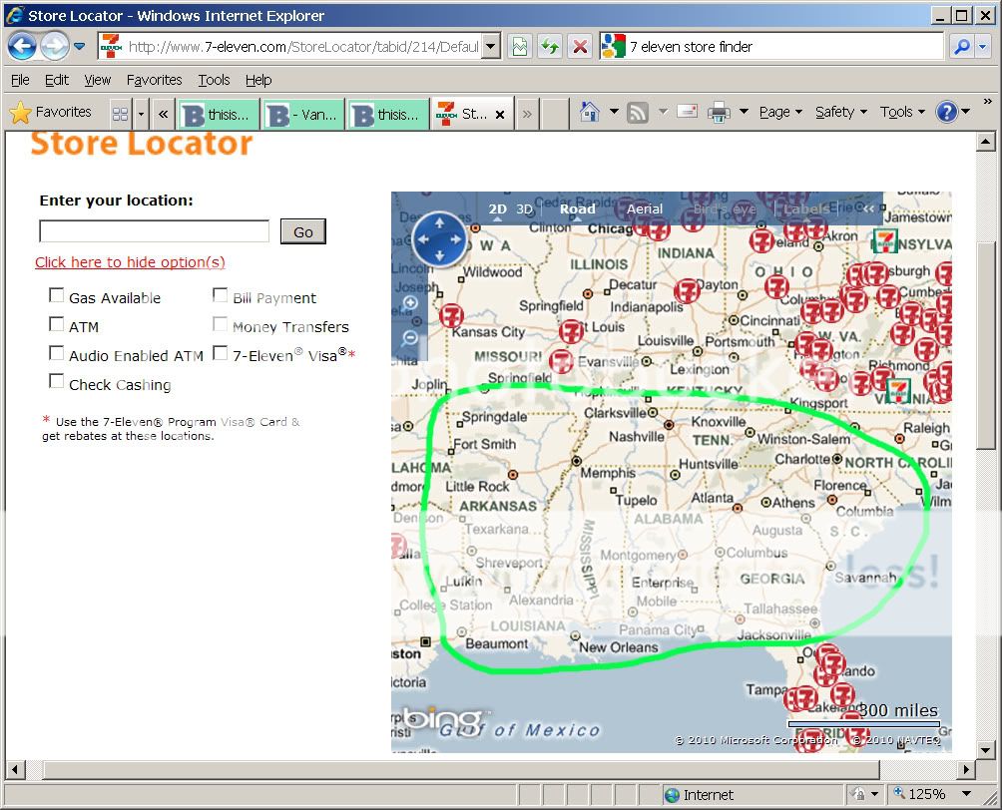Open the Safety dropdown menu
The image size is (1002, 810).
click(840, 113)
